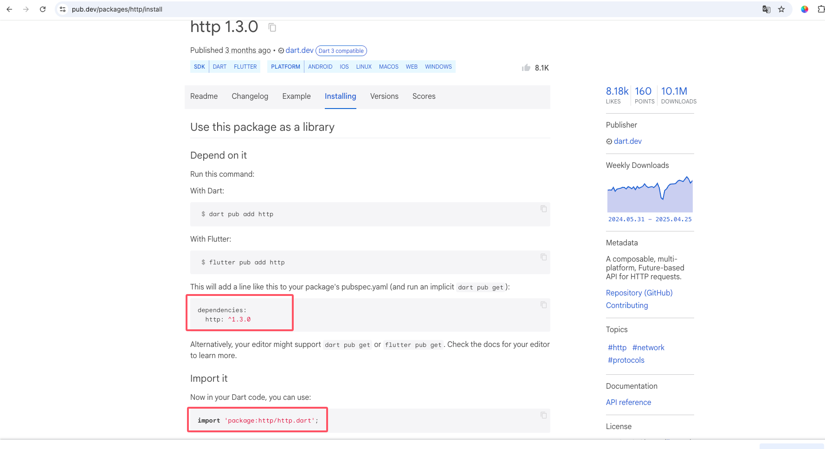The width and height of the screenshot is (825, 449).
Task: Switch to the Readme tab
Action: click(204, 96)
